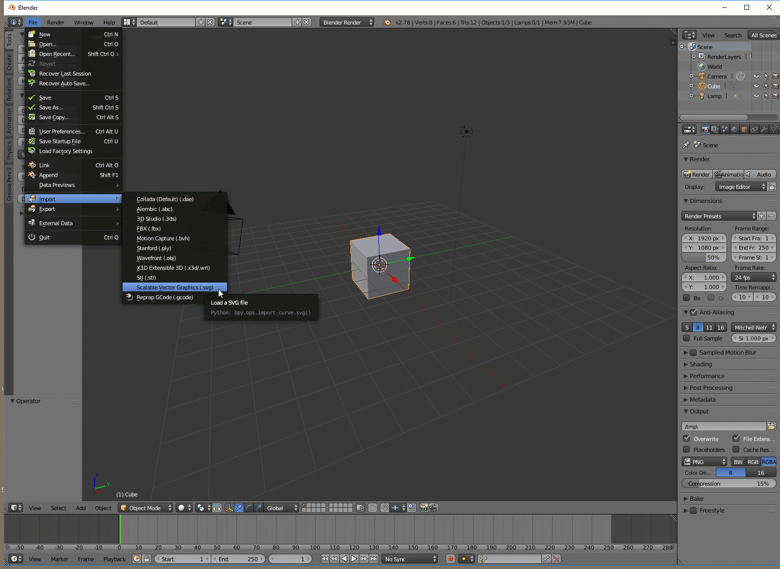Choose Scalable Vector Graphics (.svg) import
This screenshot has width=780, height=569.
point(175,287)
